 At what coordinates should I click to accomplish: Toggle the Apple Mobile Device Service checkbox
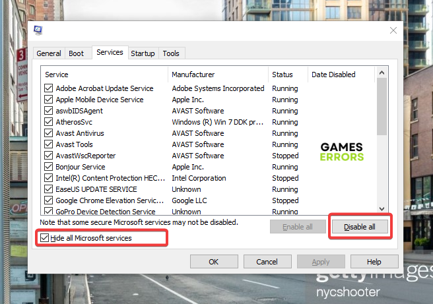point(49,100)
